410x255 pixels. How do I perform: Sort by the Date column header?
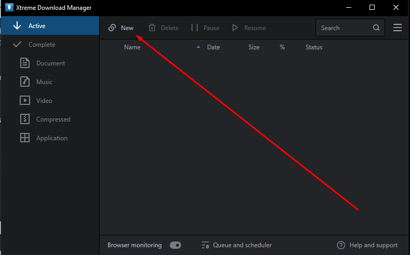pos(214,47)
